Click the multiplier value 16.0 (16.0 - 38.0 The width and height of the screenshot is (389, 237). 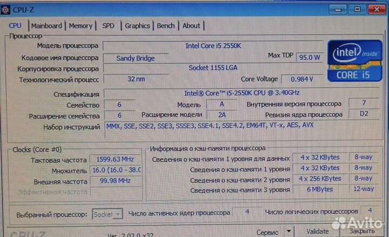[x=116, y=170]
